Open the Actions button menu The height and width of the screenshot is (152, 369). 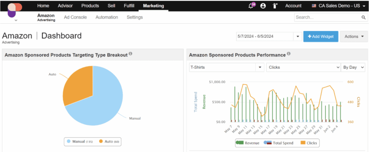tap(354, 36)
